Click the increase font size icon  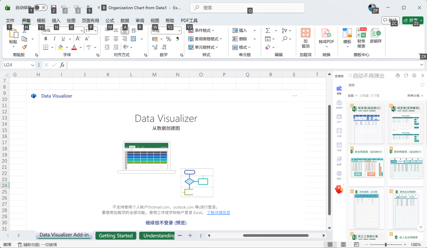pyautogui.click(x=78, y=39)
